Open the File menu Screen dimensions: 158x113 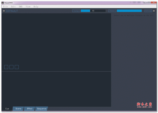6,6
